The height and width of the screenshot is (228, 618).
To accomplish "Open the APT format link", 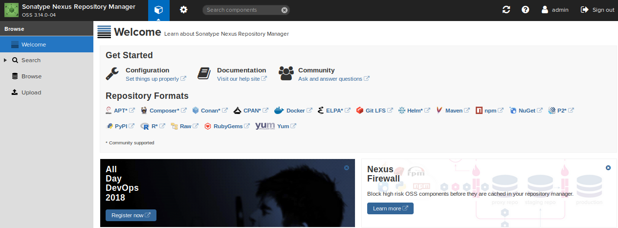I will (x=124, y=111).
